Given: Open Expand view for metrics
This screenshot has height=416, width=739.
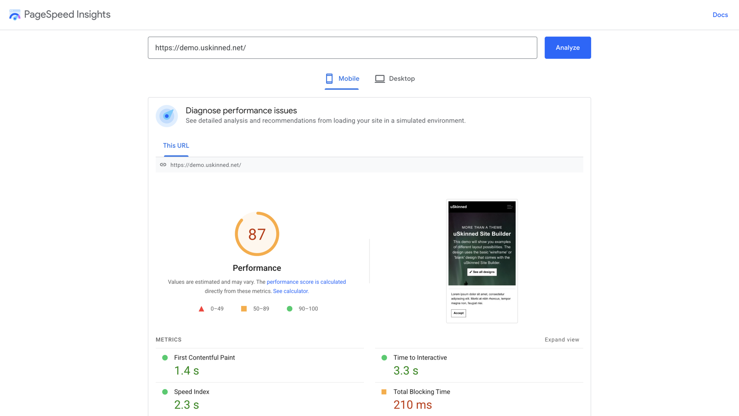Looking at the screenshot, I should pos(562,339).
